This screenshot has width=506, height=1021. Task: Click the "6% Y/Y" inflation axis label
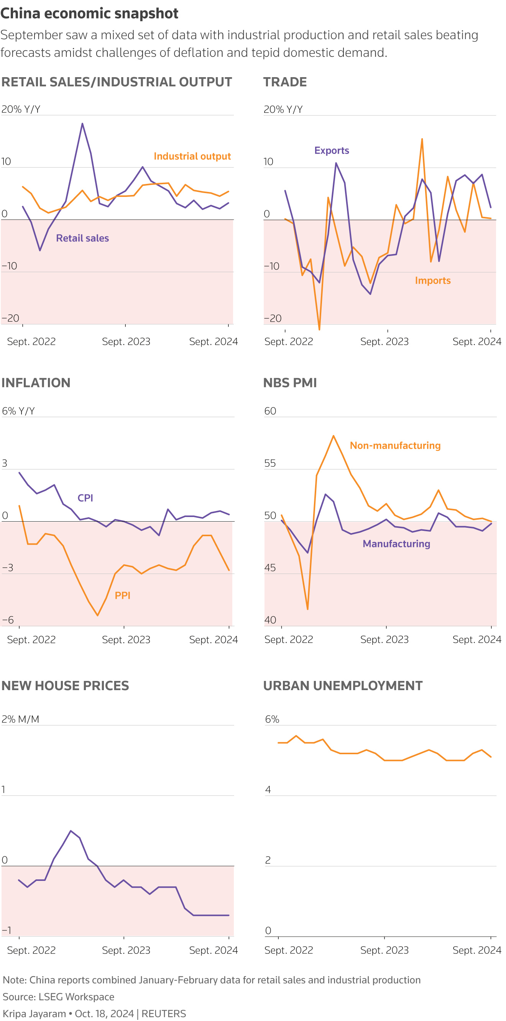click(18, 411)
